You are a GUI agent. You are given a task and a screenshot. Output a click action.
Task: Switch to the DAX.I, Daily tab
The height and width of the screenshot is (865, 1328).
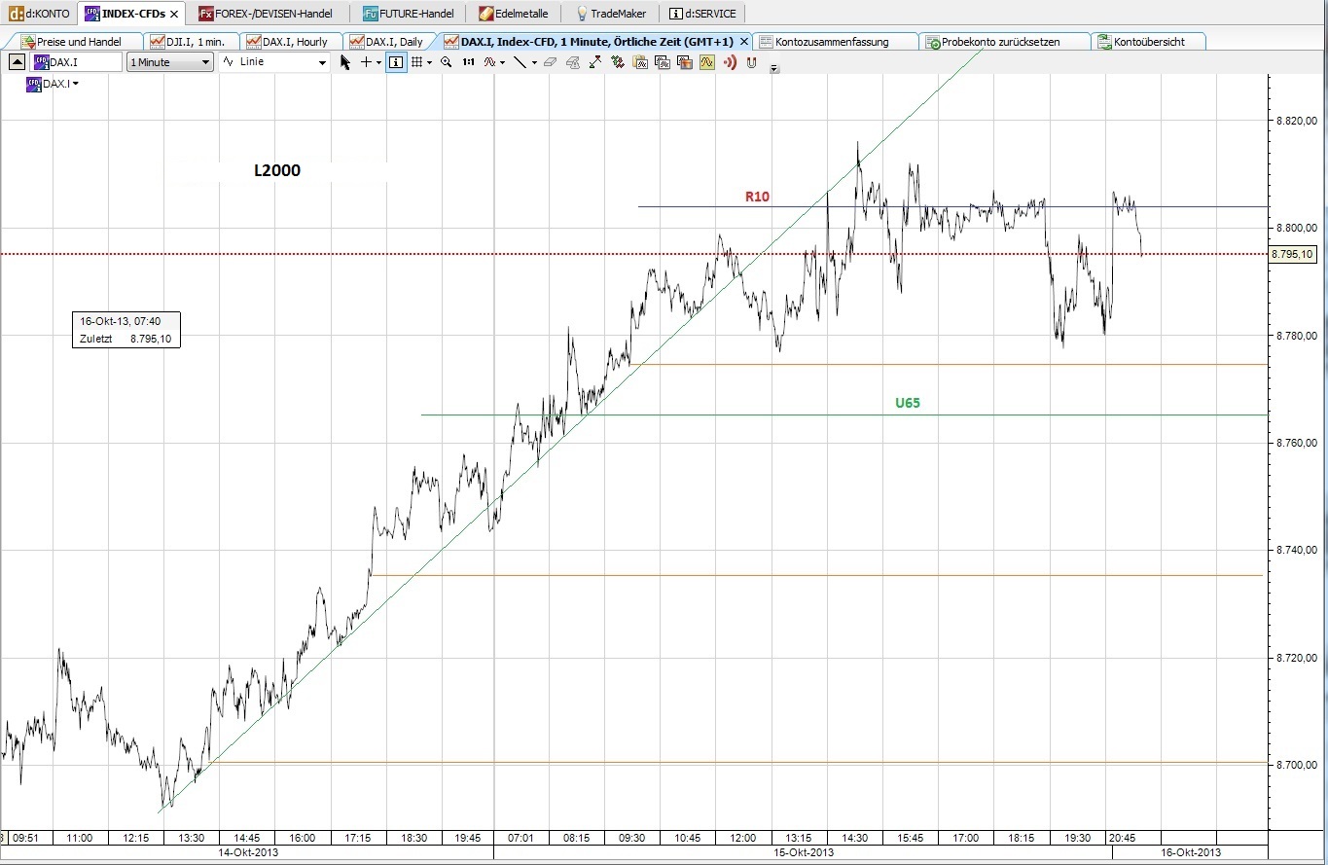[x=388, y=41]
